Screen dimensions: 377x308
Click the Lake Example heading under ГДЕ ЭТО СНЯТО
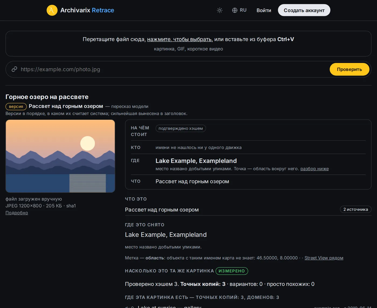click(x=166, y=235)
